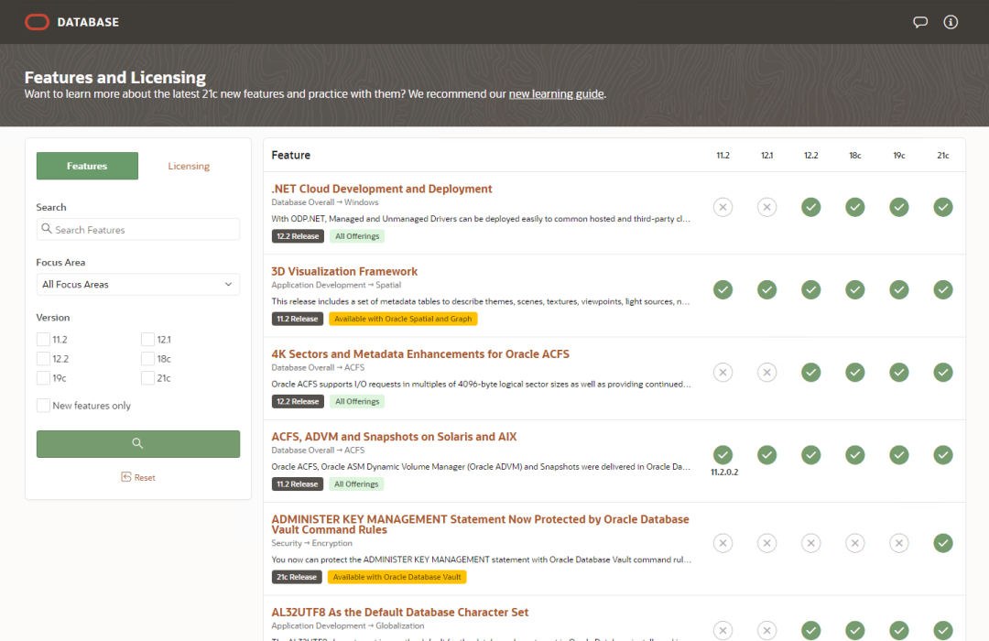Check the 11.2 version checkbox

(x=43, y=340)
